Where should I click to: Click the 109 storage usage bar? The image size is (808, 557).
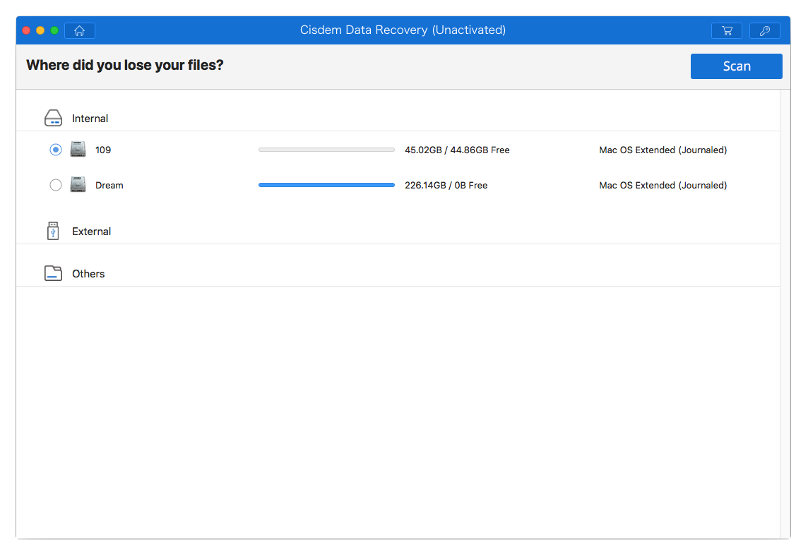[x=326, y=149]
